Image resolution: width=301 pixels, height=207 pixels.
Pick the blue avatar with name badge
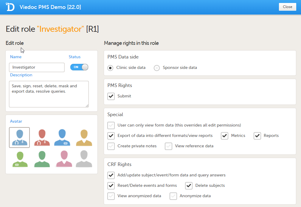click(62, 138)
